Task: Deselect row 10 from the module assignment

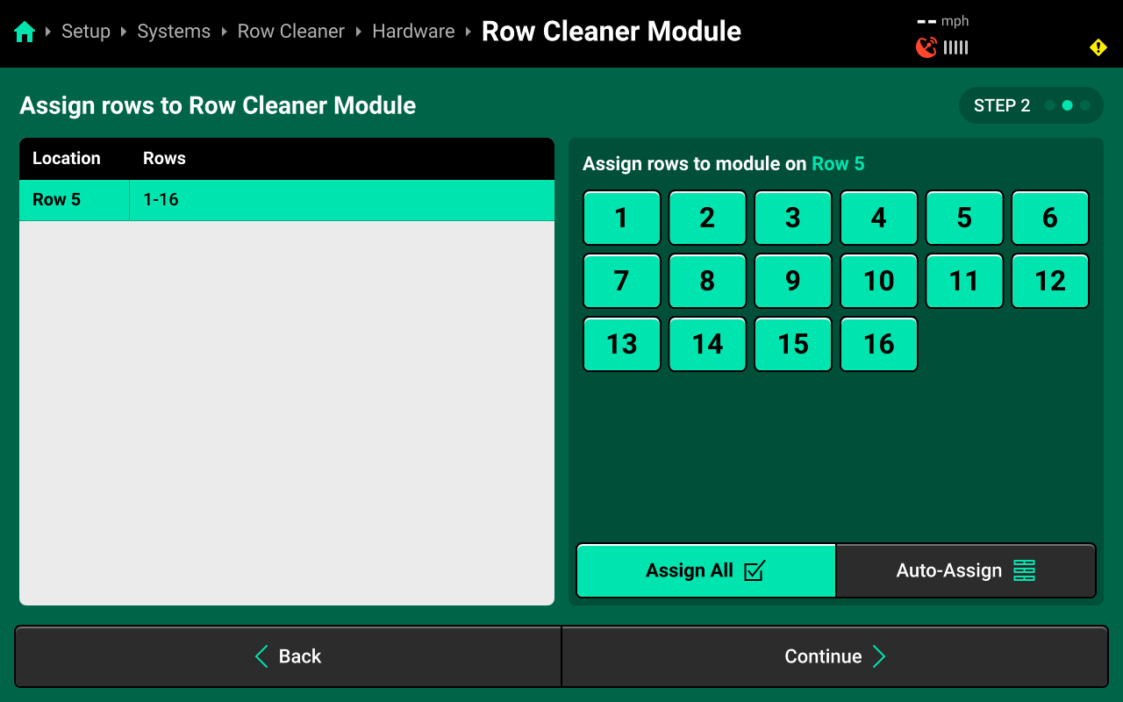Action: [x=878, y=281]
